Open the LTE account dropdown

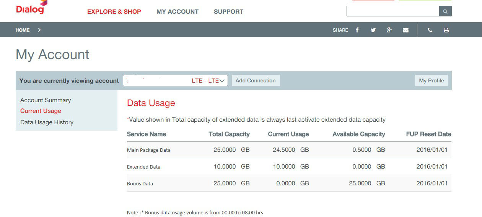coord(175,80)
